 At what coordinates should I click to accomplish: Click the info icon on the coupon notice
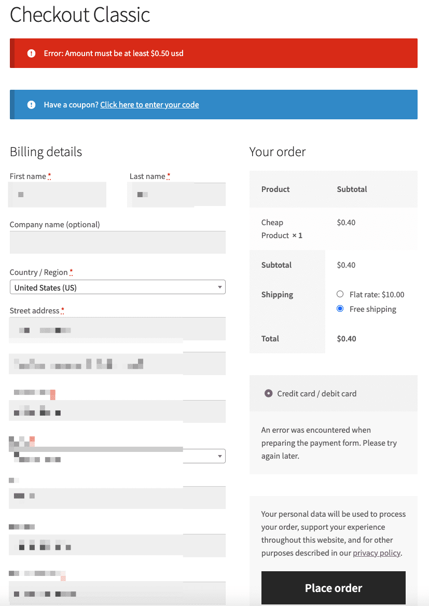[x=31, y=104]
